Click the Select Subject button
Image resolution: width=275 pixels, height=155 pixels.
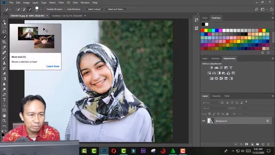click(95, 9)
